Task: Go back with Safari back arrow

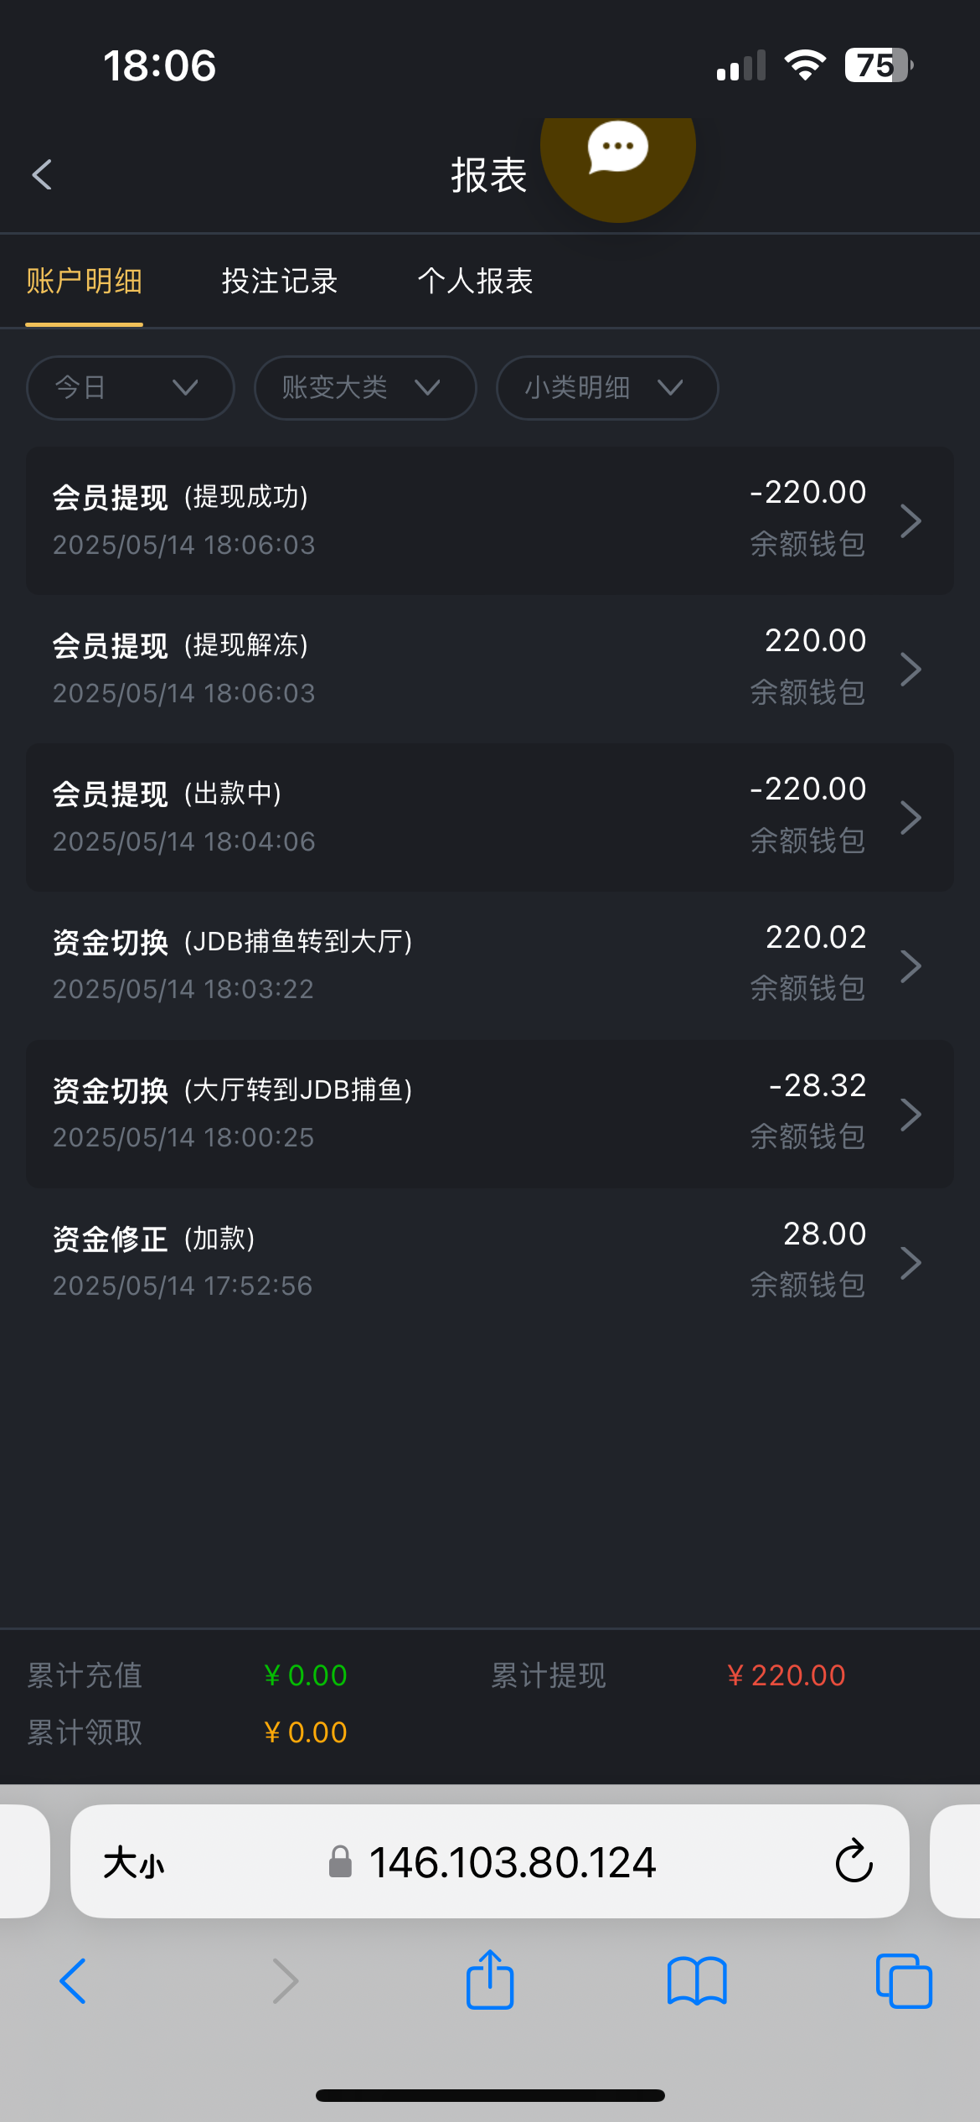Action: click(x=74, y=1980)
